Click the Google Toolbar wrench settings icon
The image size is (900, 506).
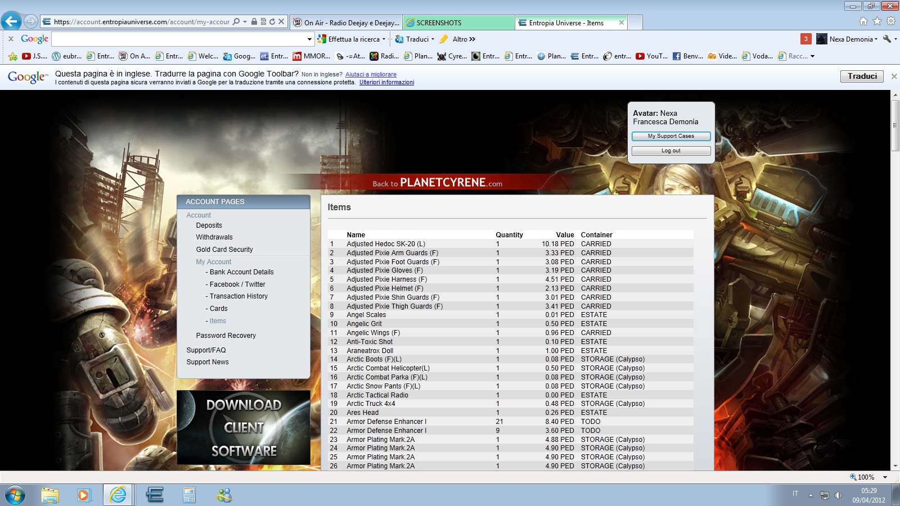point(887,39)
